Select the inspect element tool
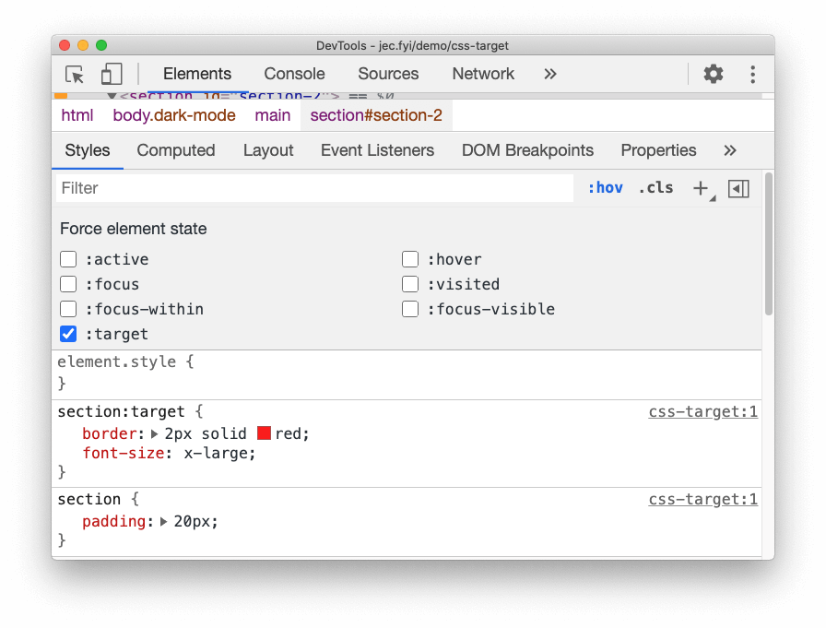Image resolution: width=826 pixels, height=628 pixels. (74, 75)
